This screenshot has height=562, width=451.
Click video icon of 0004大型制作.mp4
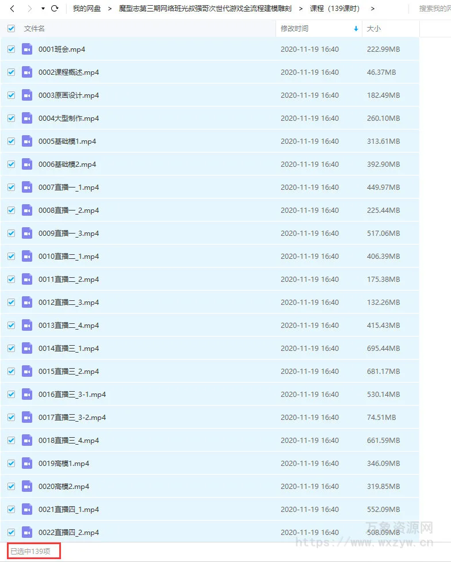point(27,118)
